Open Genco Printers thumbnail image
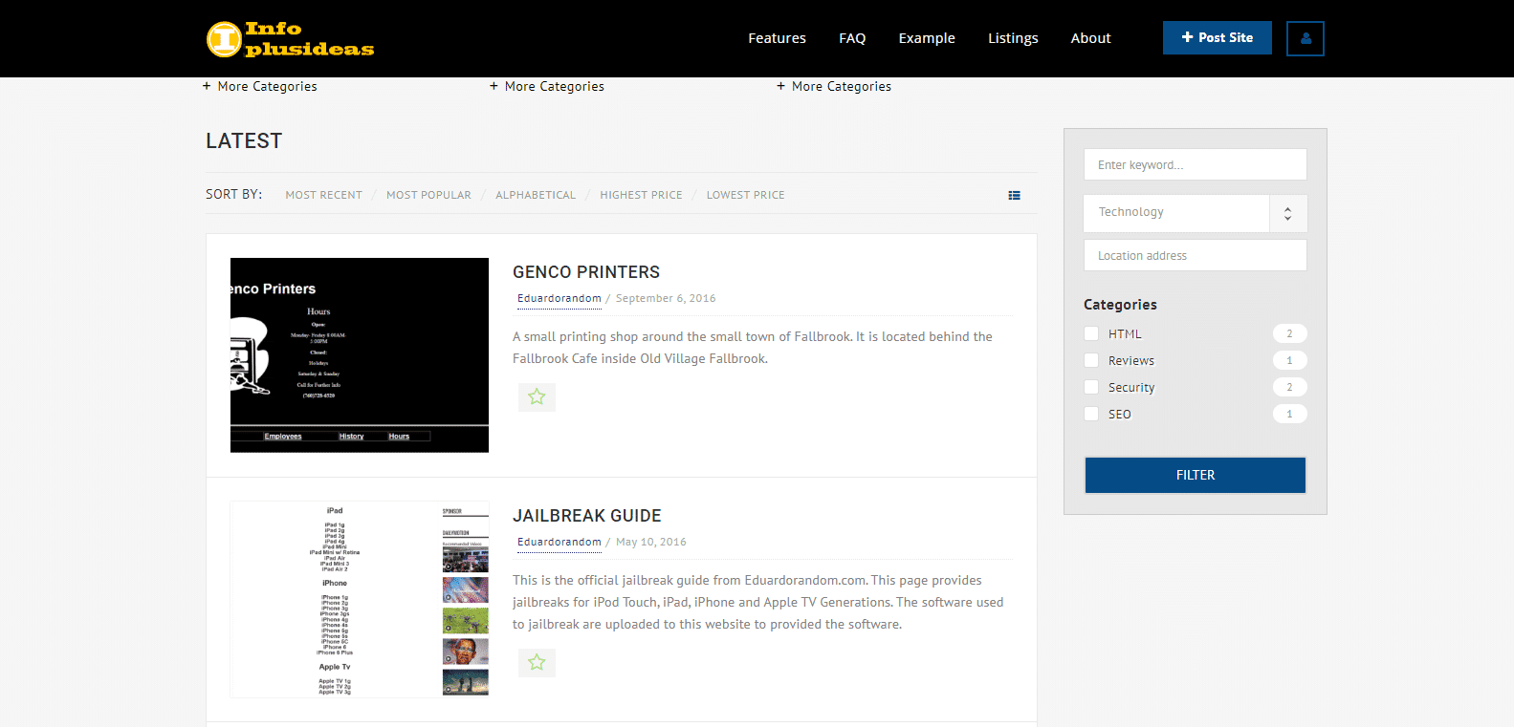Viewport: 1514px width, 727px height. (360, 355)
